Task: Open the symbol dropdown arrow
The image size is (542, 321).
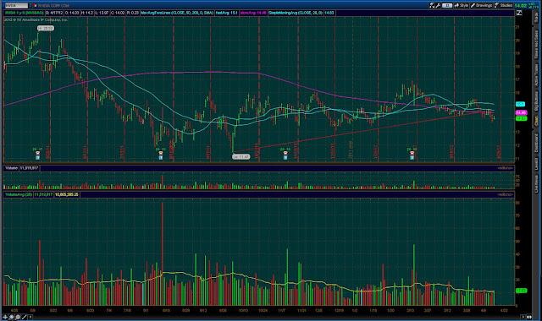Action: click(x=30, y=6)
